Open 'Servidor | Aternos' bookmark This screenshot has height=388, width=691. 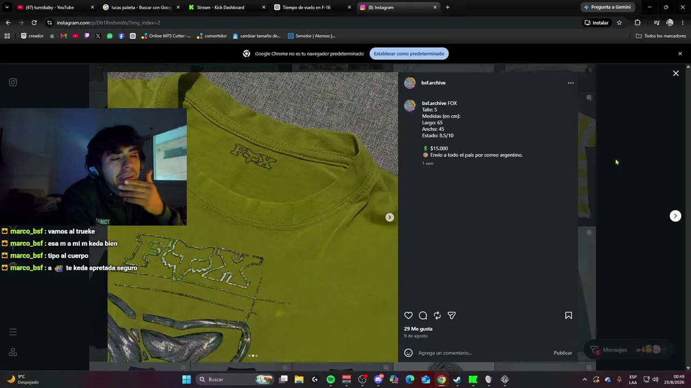(x=311, y=36)
